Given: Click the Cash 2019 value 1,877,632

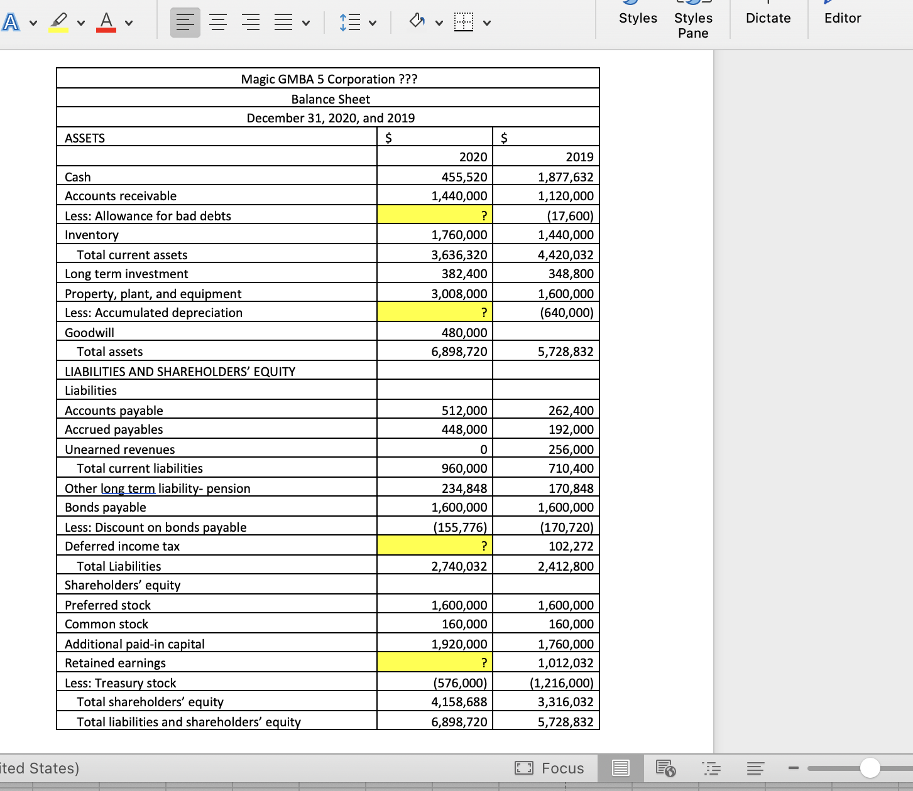Looking at the screenshot, I should (566, 177).
